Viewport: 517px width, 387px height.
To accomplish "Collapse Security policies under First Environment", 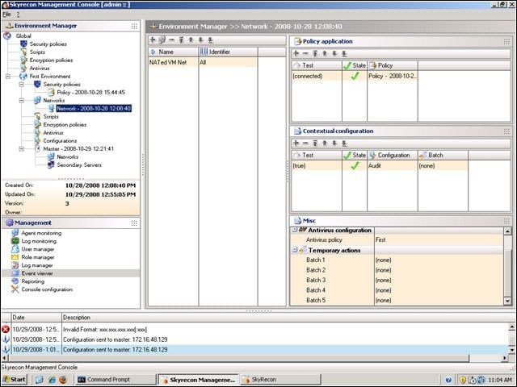I will pyautogui.click(x=22, y=84).
